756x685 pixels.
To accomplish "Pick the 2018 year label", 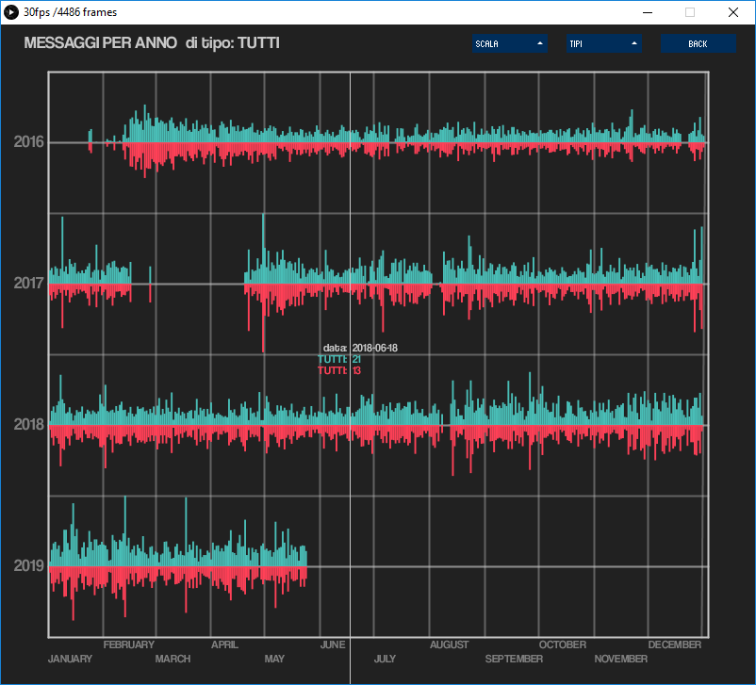I will [x=28, y=425].
